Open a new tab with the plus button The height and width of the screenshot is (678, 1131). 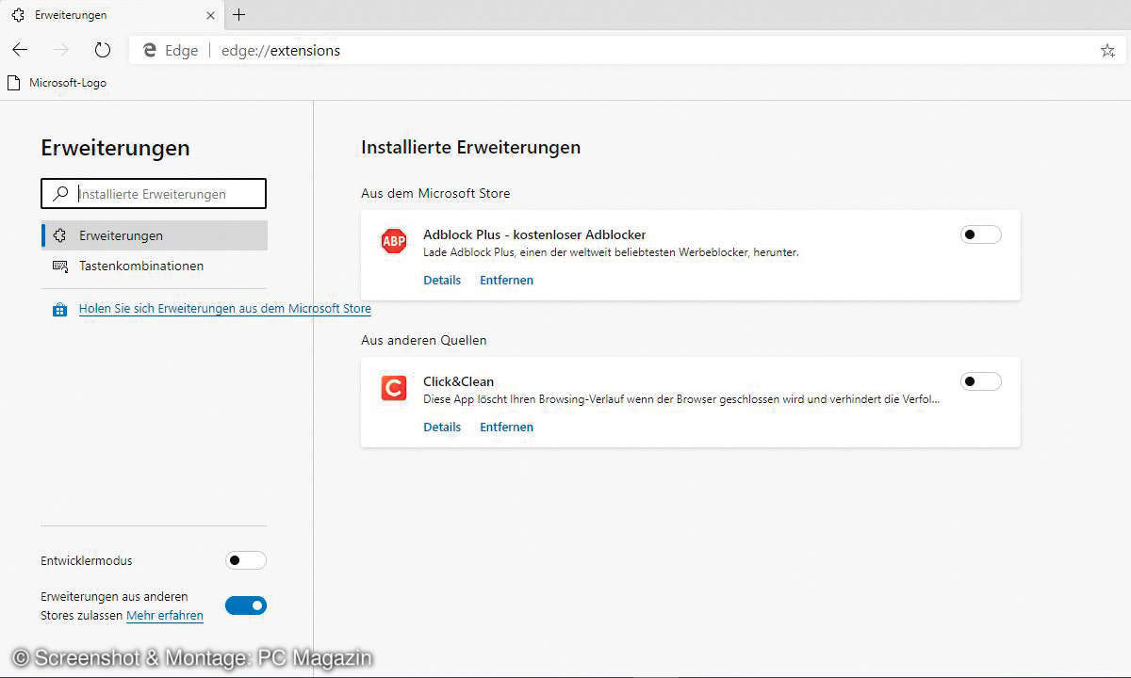(238, 14)
